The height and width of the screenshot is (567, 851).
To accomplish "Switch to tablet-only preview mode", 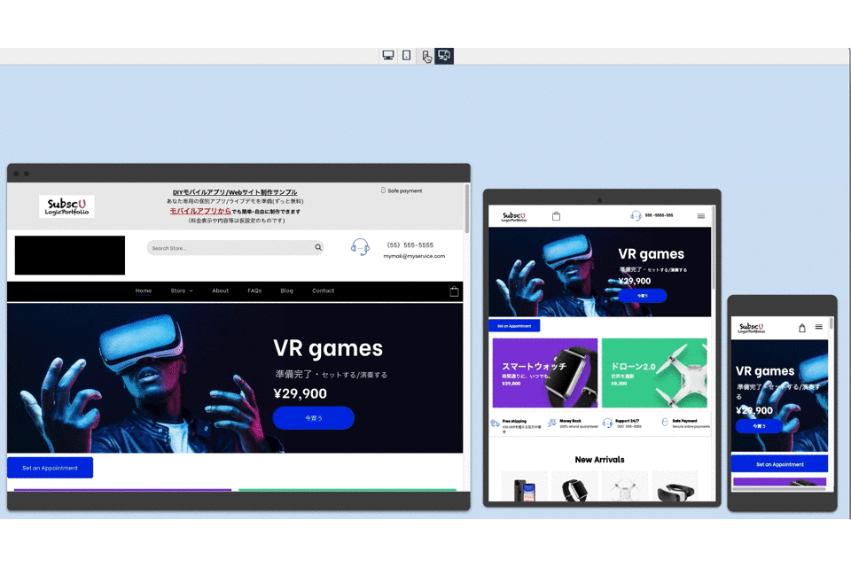I will coord(407,56).
